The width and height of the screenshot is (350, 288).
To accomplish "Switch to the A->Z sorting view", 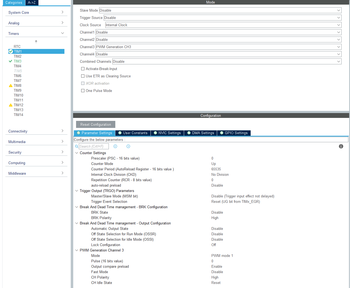I will (x=32, y=2).
